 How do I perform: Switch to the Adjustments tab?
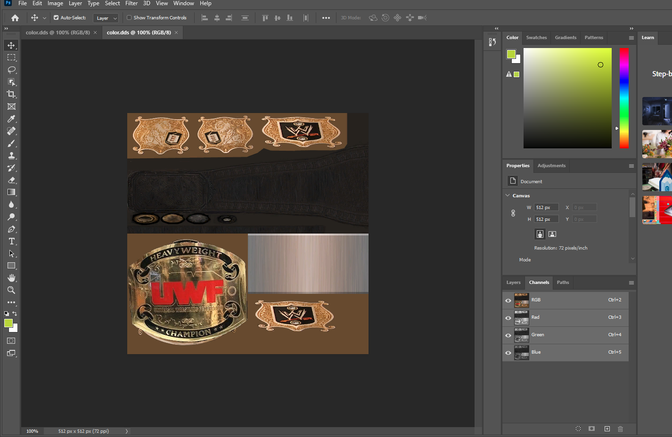coord(551,166)
